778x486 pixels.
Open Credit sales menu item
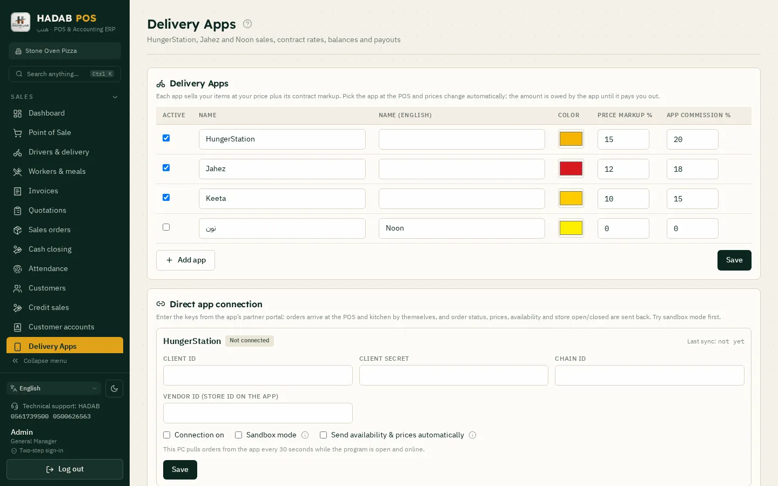(65, 308)
